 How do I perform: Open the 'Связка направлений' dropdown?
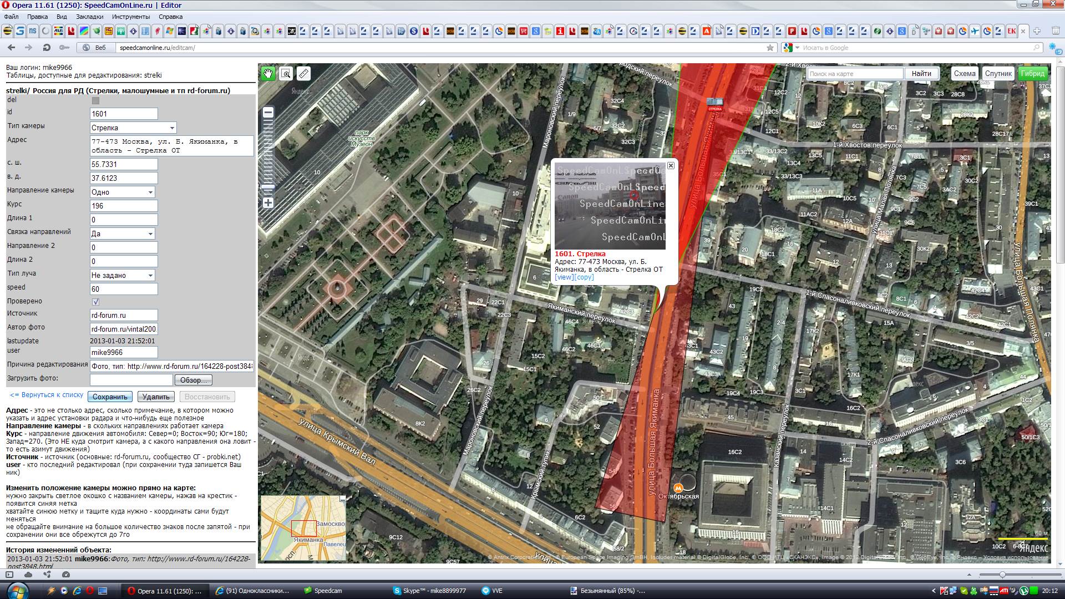[123, 233]
